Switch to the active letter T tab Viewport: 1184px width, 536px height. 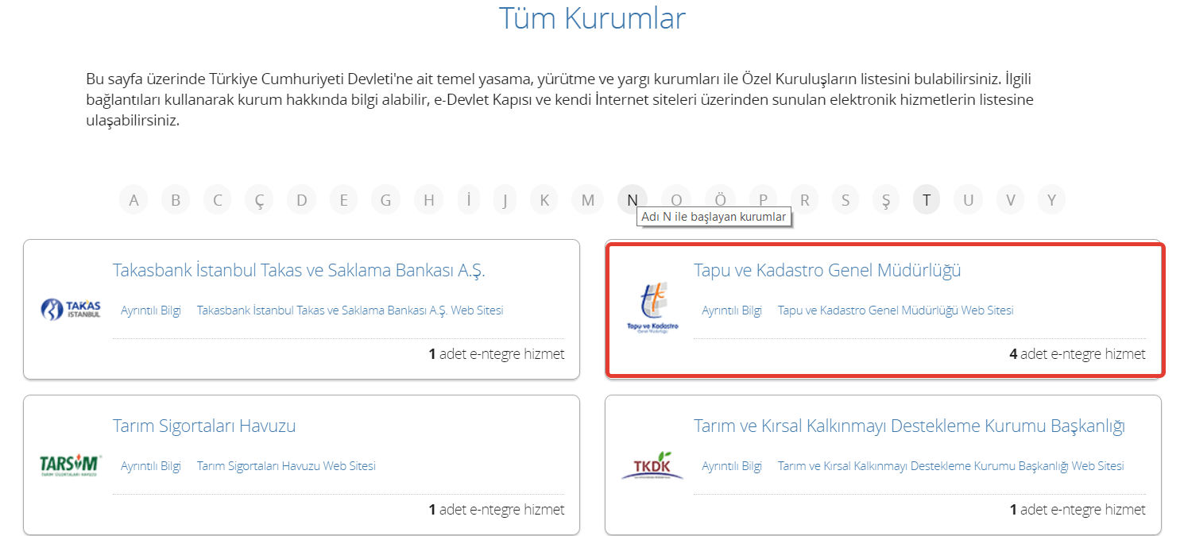(926, 199)
